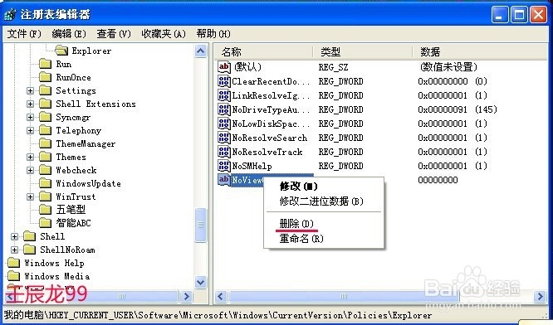Open the 文件(F) menu

(24, 34)
